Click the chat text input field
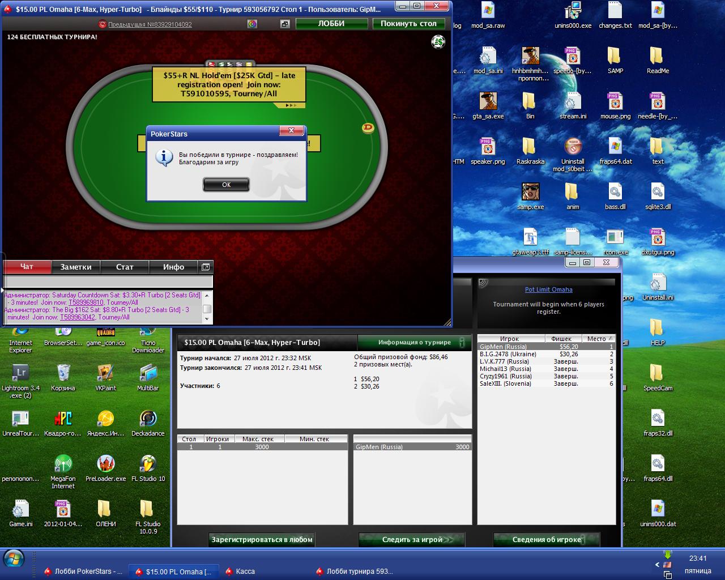 pos(108,282)
